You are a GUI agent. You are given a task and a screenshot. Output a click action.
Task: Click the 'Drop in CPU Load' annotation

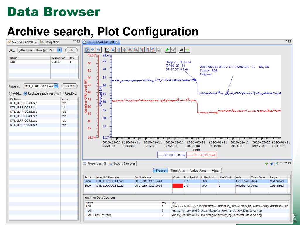(x=178, y=66)
